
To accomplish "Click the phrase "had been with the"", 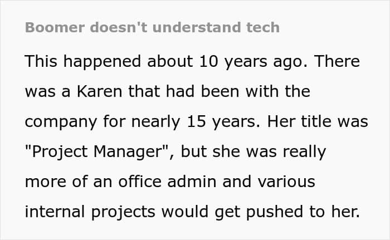I will [238, 91].
